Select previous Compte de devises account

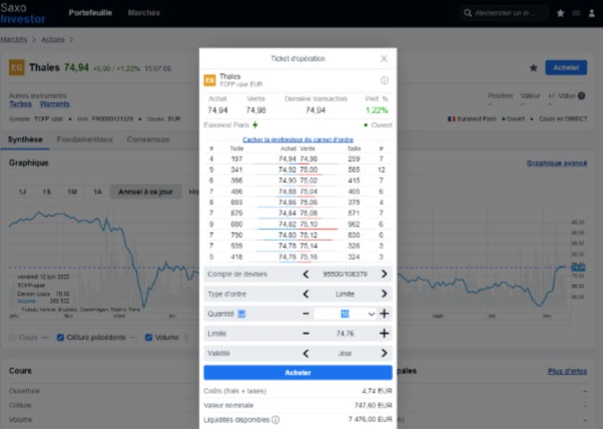(306, 274)
